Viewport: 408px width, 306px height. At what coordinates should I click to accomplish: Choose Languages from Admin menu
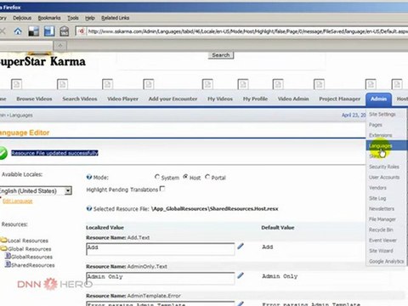point(381,145)
